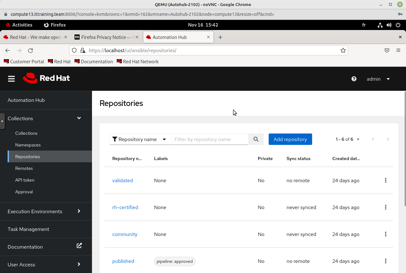Open Firefox Pocket save icon
406x273 pixels.
coord(387,50)
